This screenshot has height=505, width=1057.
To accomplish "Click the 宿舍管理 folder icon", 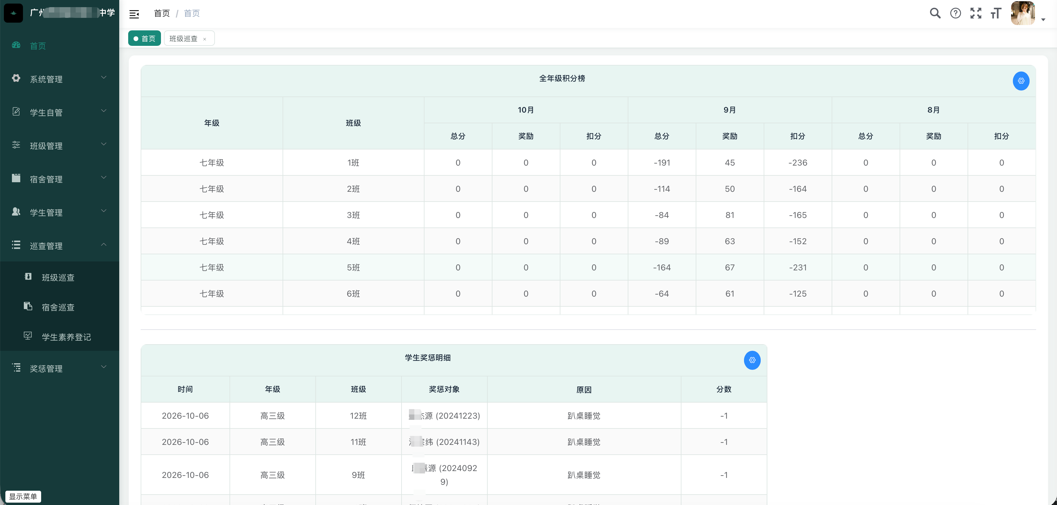I will tap(16, 178).
